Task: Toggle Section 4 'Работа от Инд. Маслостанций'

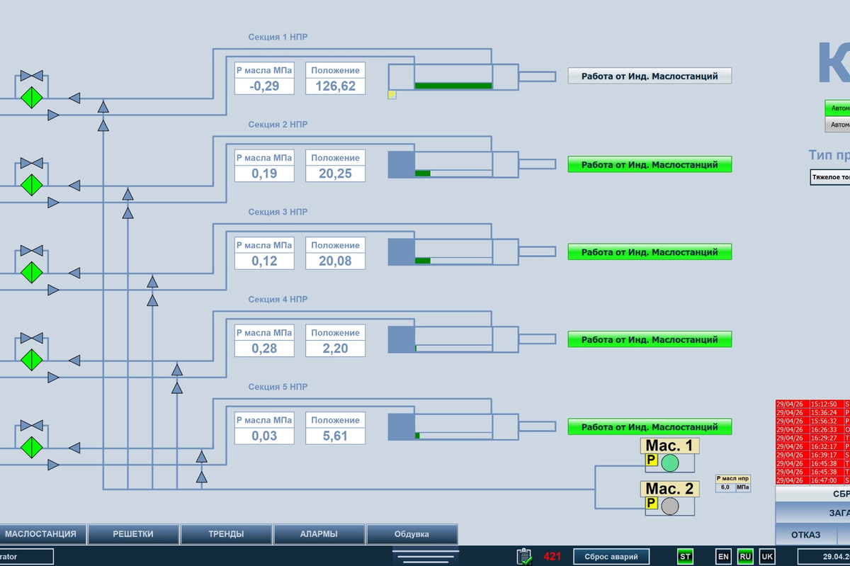Action: 650,339
